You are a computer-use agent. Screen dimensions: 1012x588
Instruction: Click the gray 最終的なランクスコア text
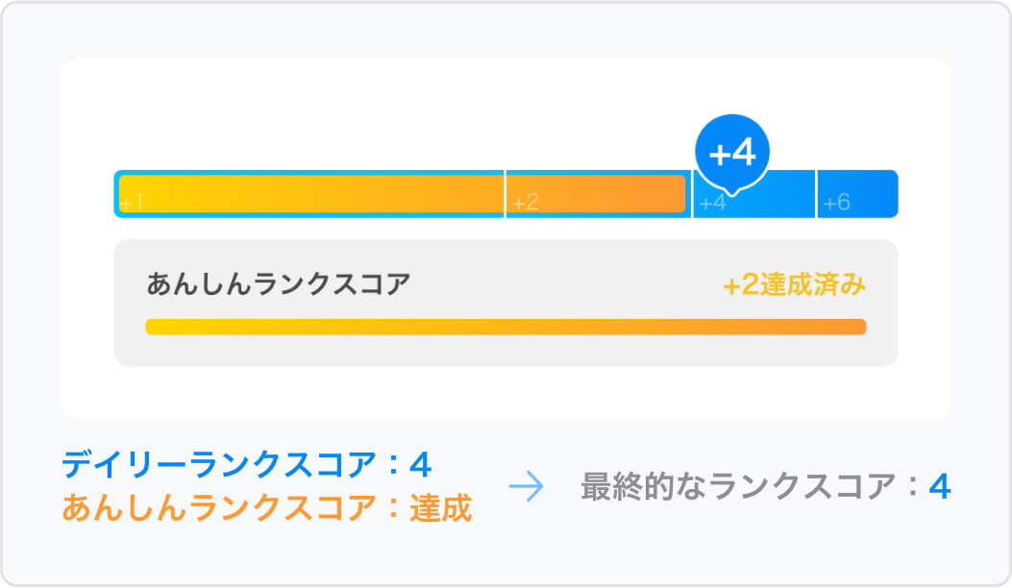pos(737,488)
